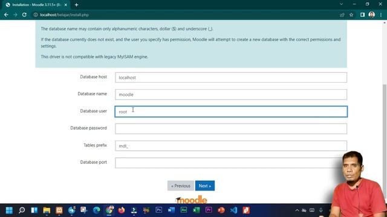Image resolution: width=387 pixels, height=217 pixels.
Task: Open the browser side panel icon
Action: pyautogui.click(x=362, y=14)
